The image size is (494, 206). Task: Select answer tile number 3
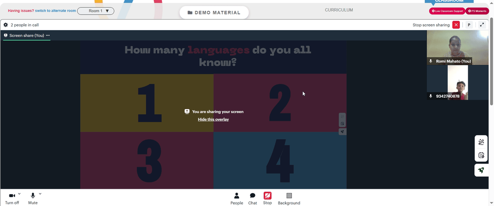(147, 161)
